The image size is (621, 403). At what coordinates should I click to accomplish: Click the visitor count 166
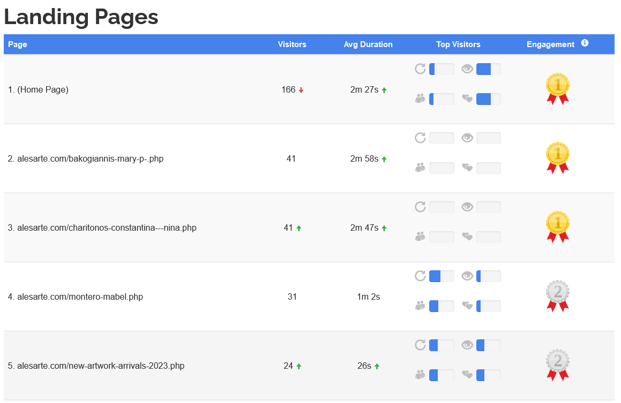[288, 90]
